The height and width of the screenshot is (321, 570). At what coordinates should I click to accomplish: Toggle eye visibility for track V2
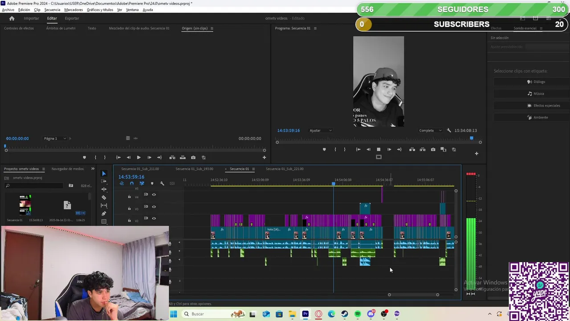154,218
